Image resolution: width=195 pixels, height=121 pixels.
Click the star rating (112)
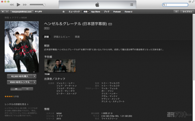(x=12, y=96)
